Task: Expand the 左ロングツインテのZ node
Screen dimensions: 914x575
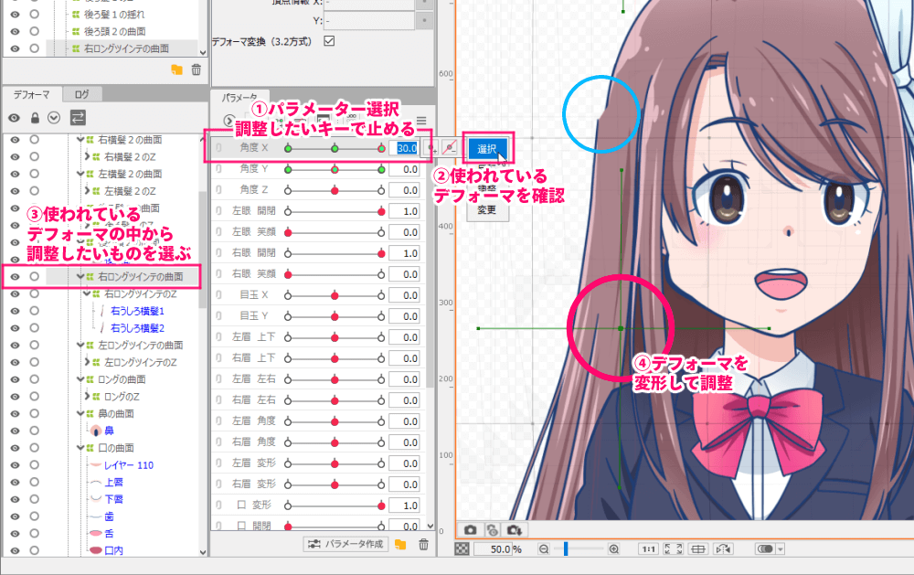Action: pos(87,362)
